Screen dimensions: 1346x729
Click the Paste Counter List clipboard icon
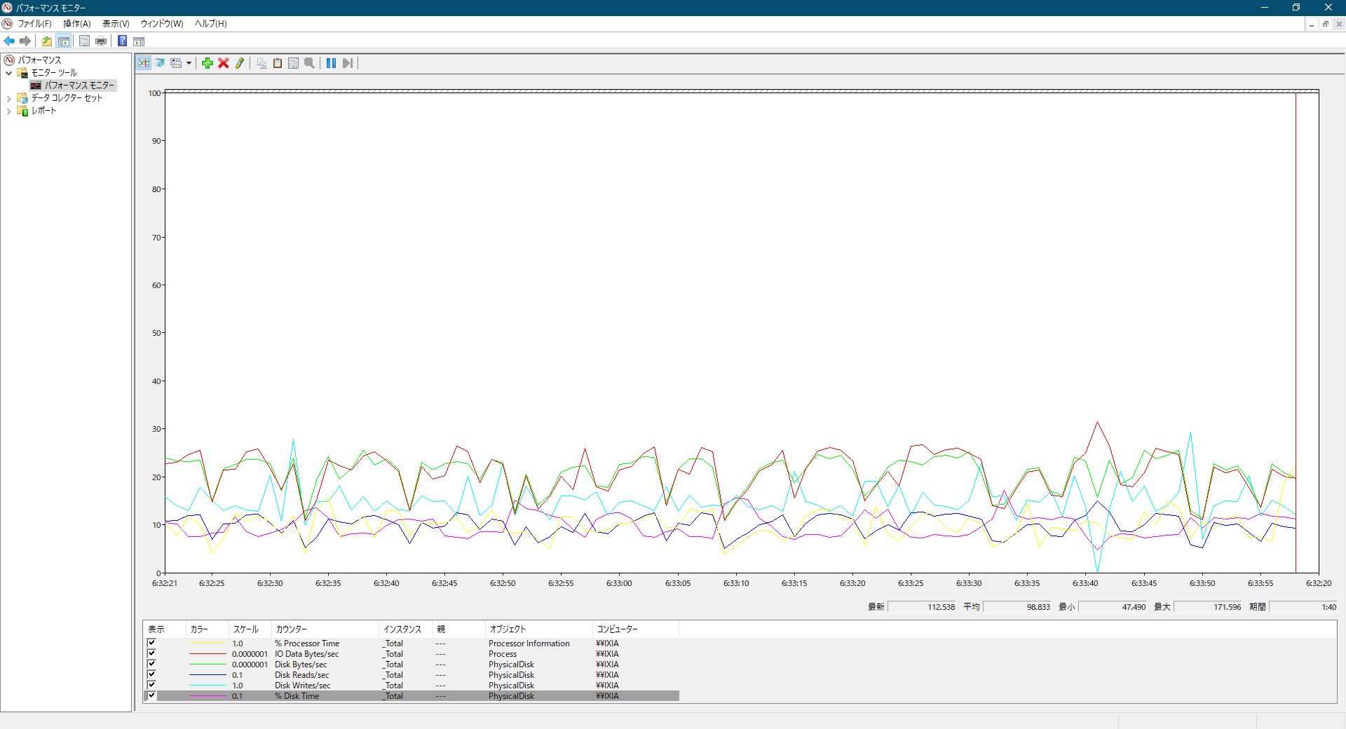278,63
